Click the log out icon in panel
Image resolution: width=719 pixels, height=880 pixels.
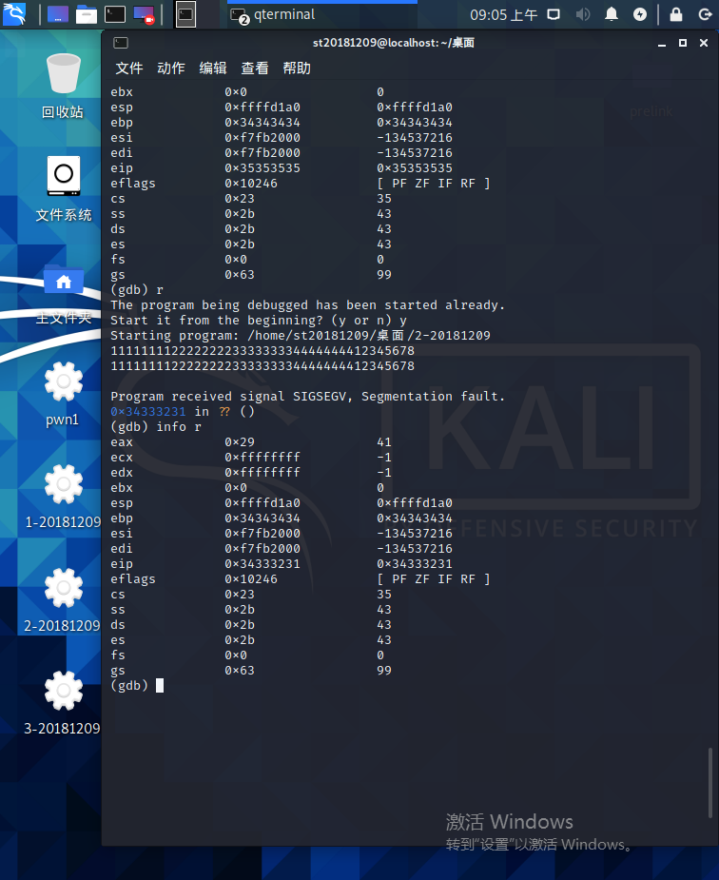[705, 14]
